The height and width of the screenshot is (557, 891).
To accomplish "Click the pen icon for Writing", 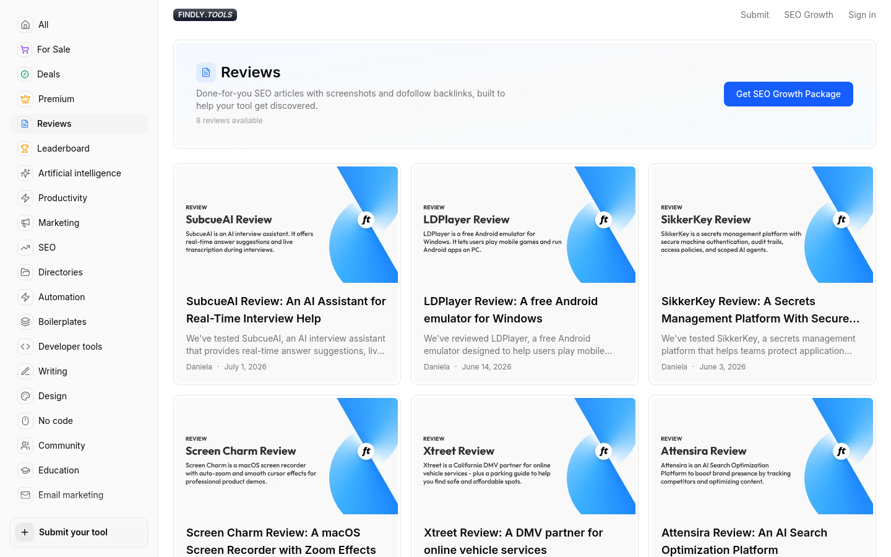I will (x=25, y=371).
